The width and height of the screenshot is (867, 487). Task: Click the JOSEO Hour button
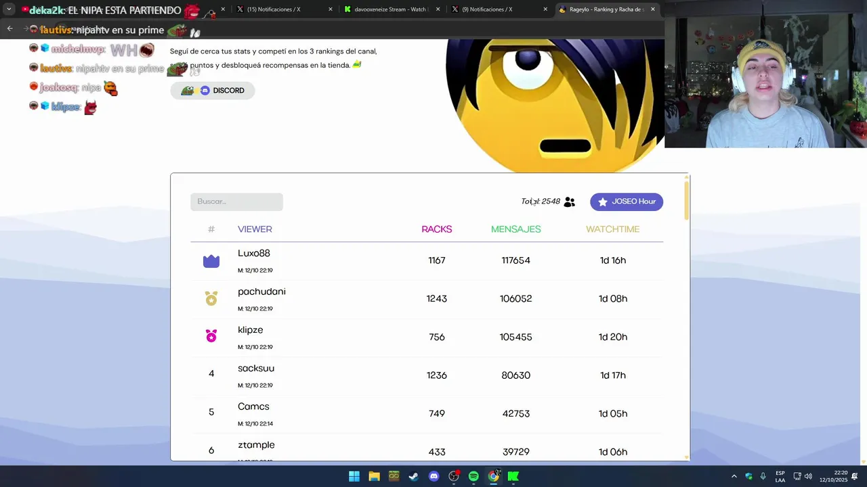click(627, 202)
